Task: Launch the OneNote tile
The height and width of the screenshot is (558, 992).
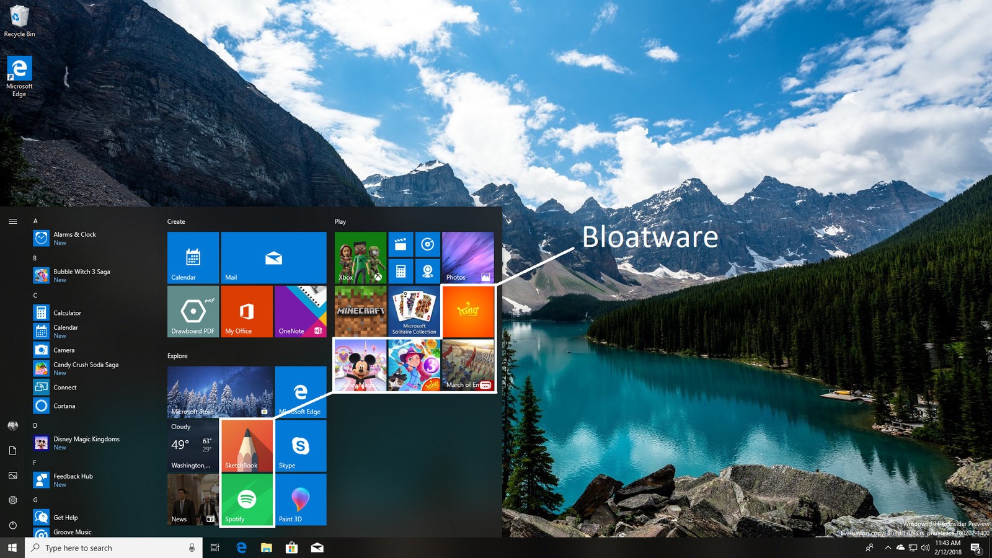Action: coord(300,311)
